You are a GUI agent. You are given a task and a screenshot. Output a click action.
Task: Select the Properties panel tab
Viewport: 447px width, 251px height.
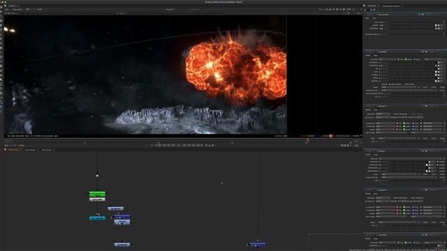click(x=372, y=6)
